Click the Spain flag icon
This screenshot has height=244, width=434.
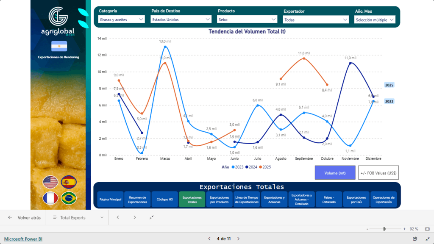[x=69, y=182]
